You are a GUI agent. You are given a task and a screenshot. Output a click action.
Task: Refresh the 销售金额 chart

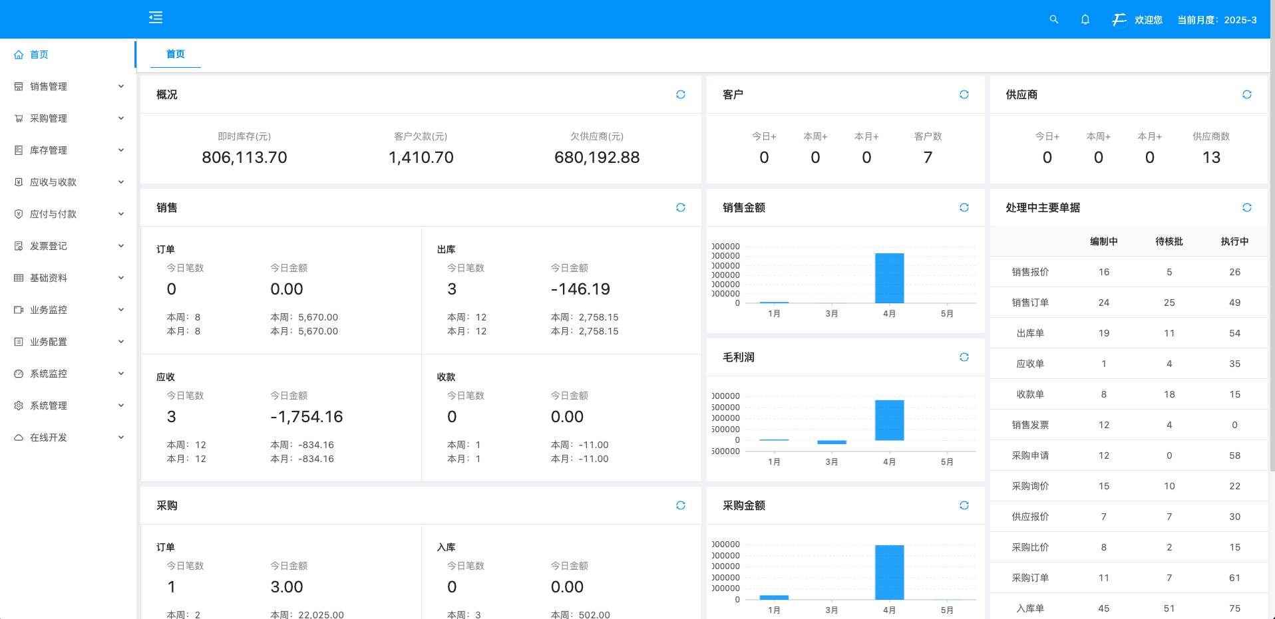coord(964,207)
